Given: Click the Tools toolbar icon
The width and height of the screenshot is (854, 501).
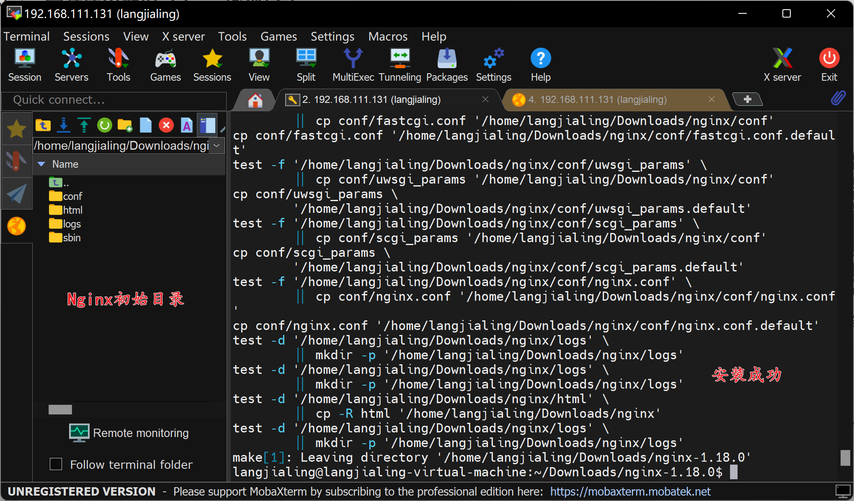Looking at the screenshot, I should (118, 65).
